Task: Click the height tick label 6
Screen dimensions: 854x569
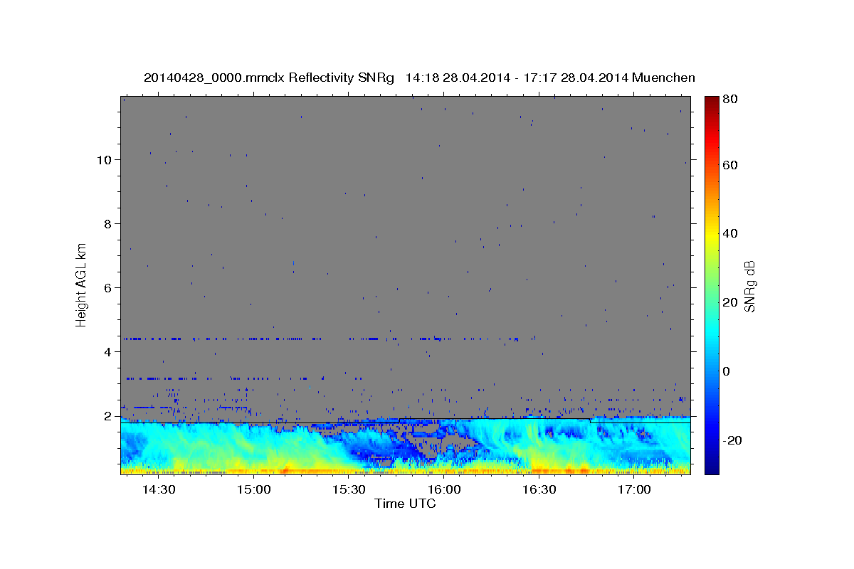Action: [x=108, y=288]
